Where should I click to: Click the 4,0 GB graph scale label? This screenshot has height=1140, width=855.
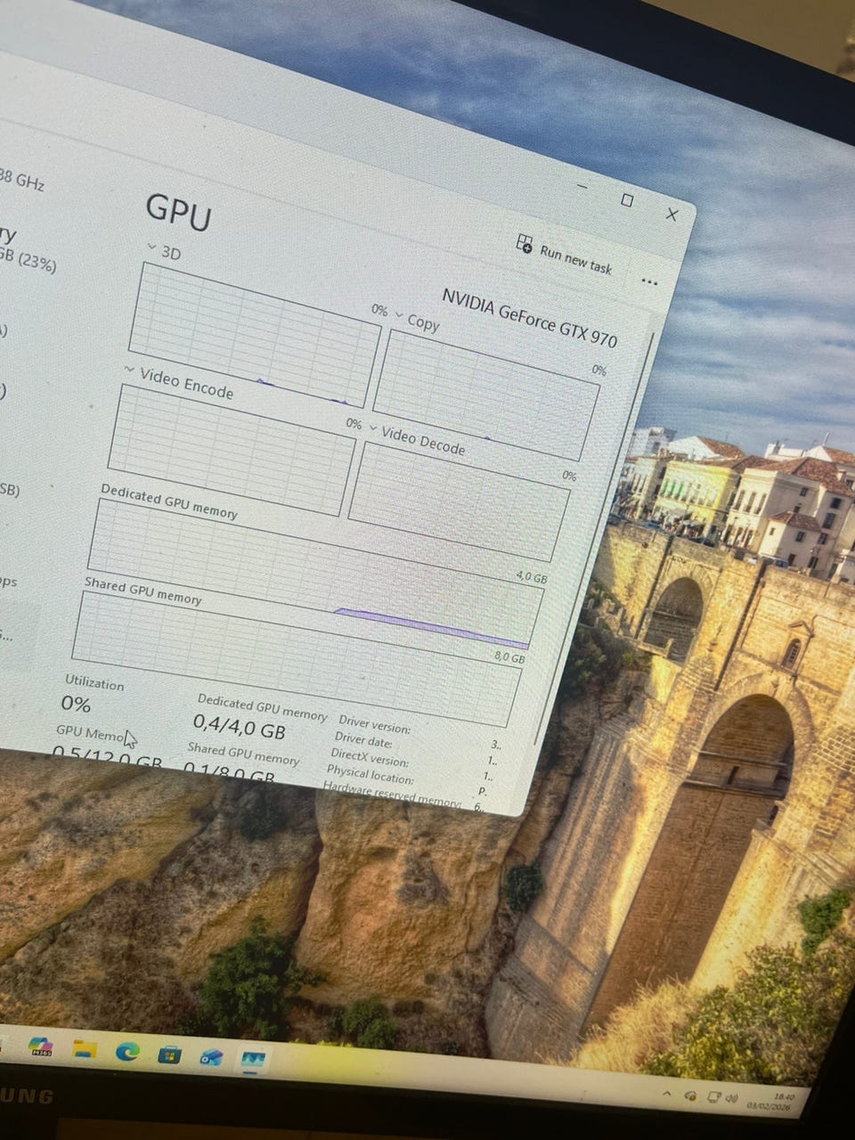(532, 577)
